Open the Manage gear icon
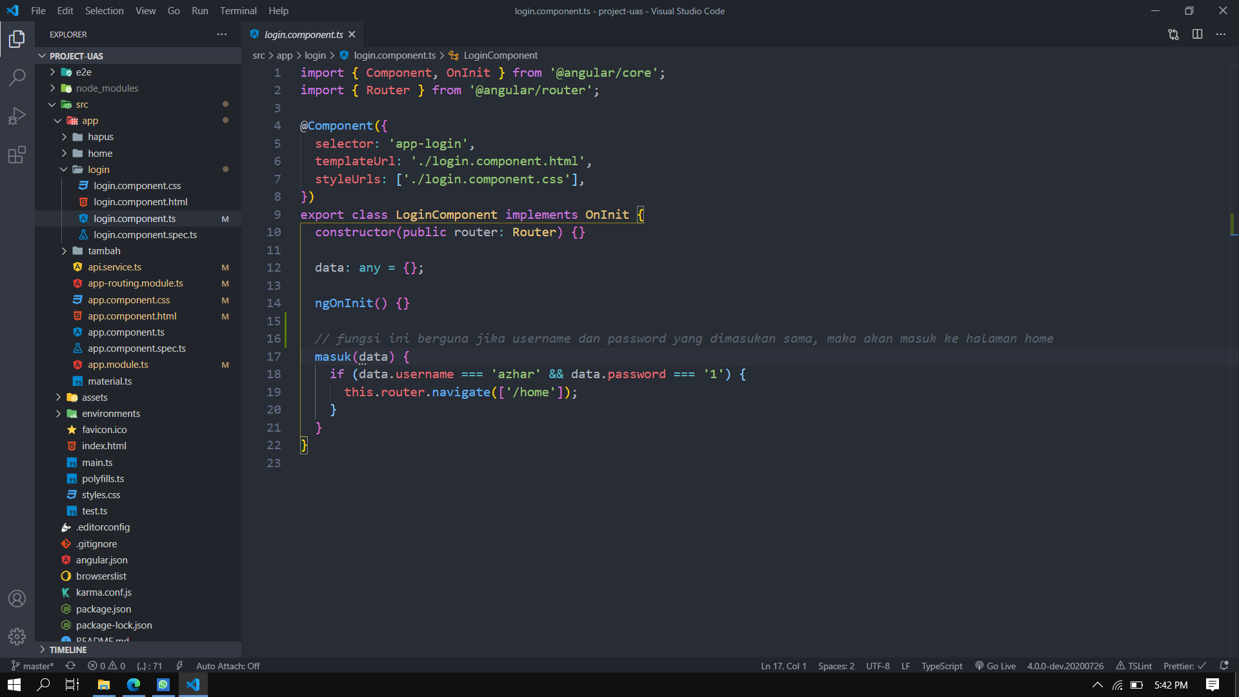Viewport: 1239px width, 697px height. pyautogui.click(x=17, y=637)
